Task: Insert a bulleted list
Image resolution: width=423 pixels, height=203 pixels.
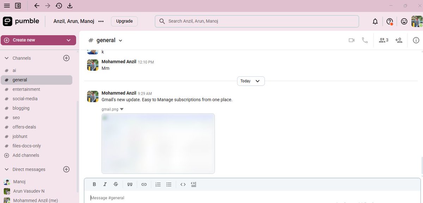Action: pyautogui.click(x=169, y=184)
